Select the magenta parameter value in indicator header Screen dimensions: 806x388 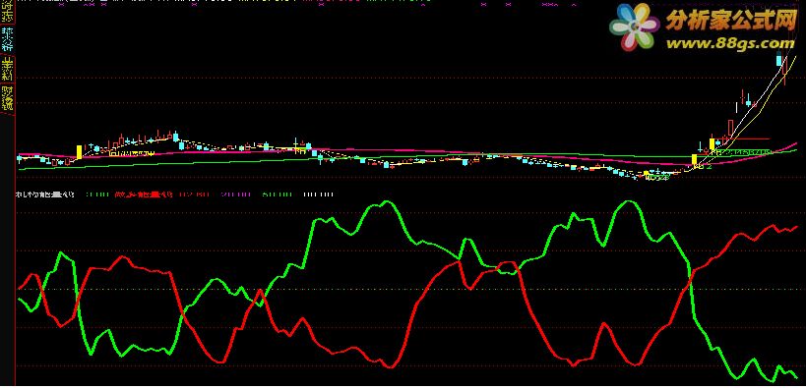236,194
